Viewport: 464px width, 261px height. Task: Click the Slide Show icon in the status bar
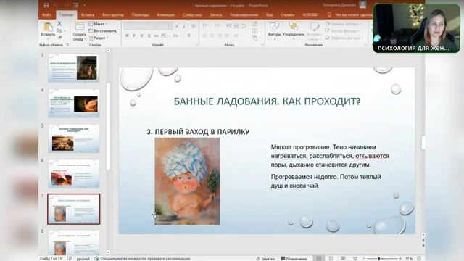(x=355, y=259)
